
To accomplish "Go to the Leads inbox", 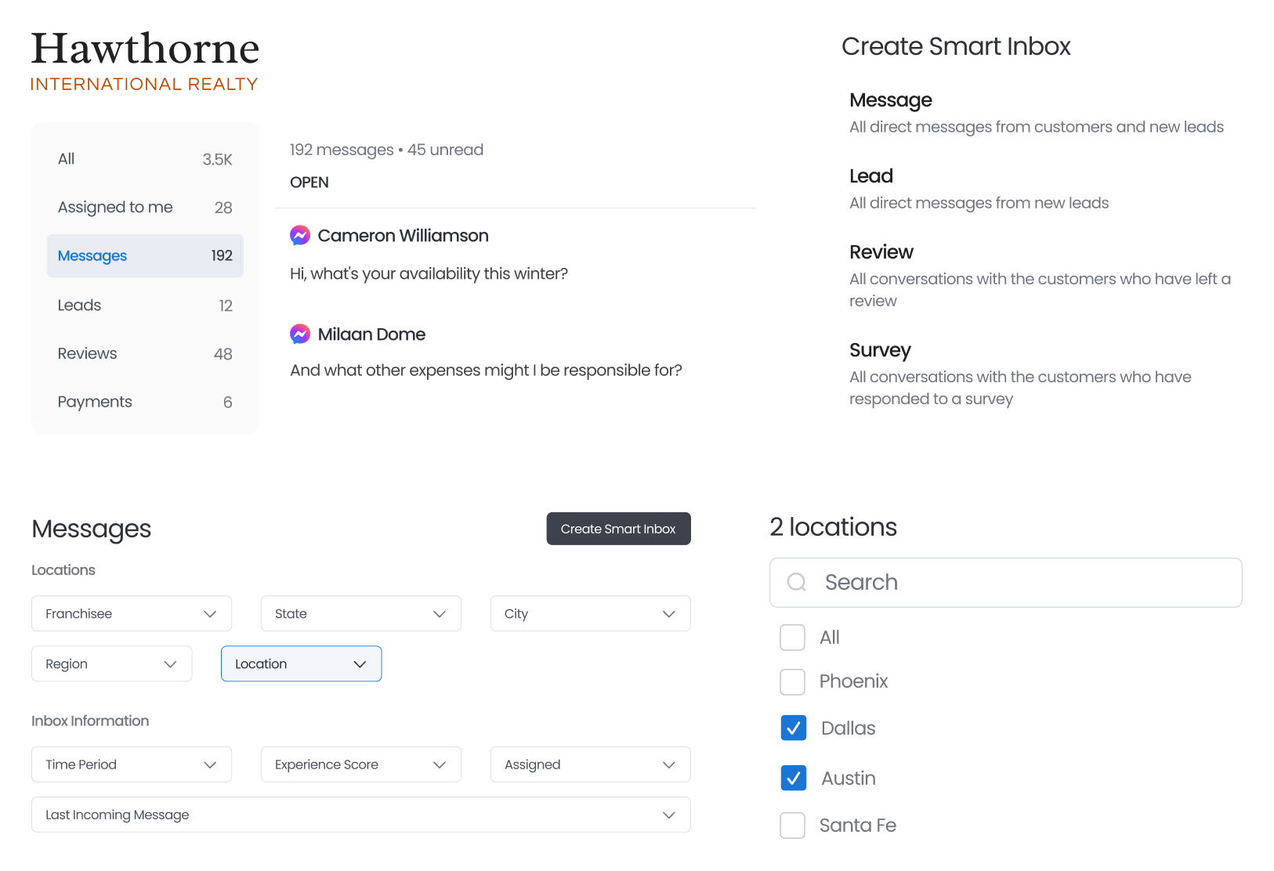I will pyautogui.click(x=145, y=305).
